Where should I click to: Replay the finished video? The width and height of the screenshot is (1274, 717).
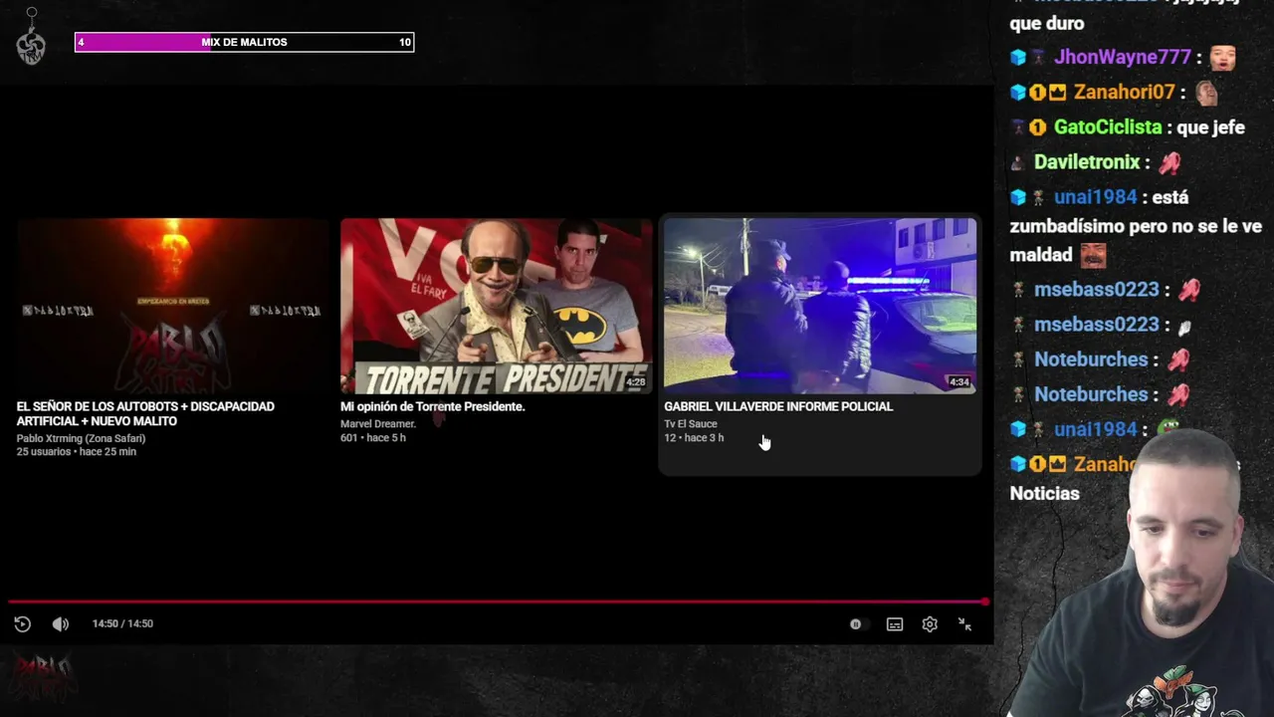pos(22,623)
